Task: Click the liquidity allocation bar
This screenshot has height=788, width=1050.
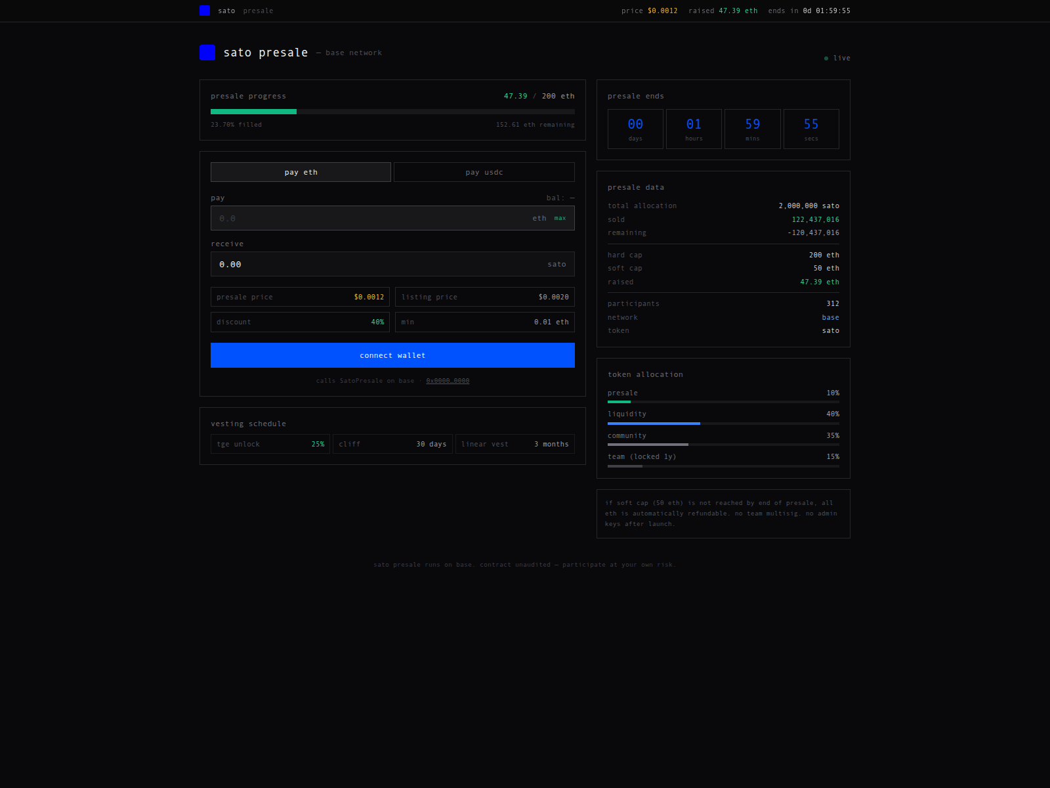Action: click(723, 424)
